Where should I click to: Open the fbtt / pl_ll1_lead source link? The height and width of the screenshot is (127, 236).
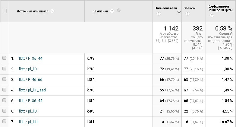(32, 90)
